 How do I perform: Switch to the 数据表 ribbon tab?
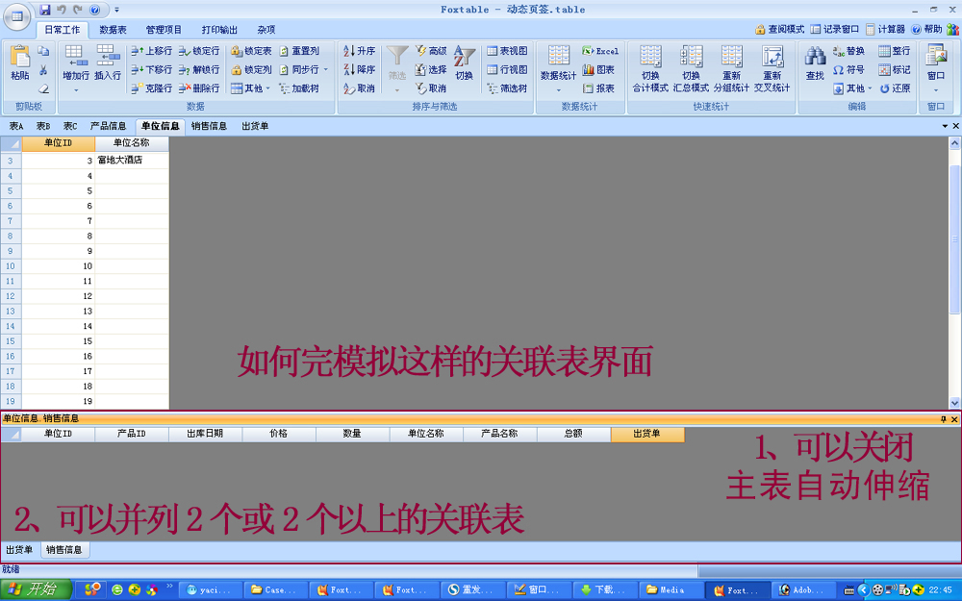pos(113,30)
